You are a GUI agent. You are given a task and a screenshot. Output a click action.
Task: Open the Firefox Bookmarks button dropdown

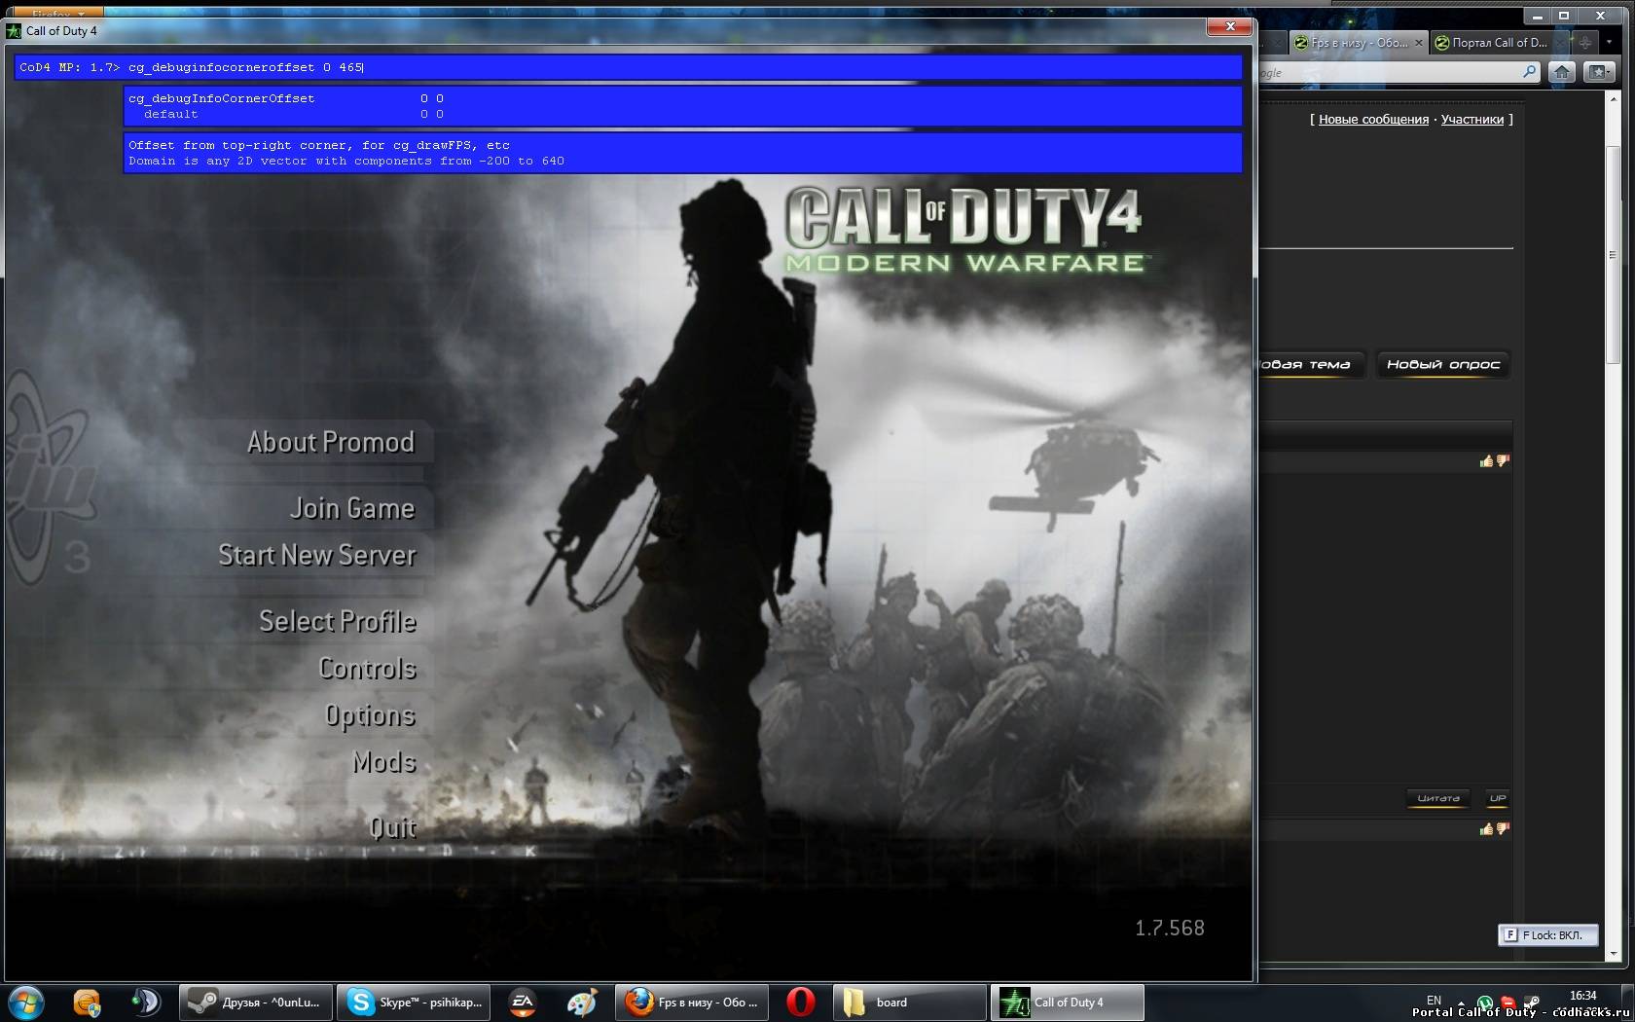click(x=1598, y=72)
